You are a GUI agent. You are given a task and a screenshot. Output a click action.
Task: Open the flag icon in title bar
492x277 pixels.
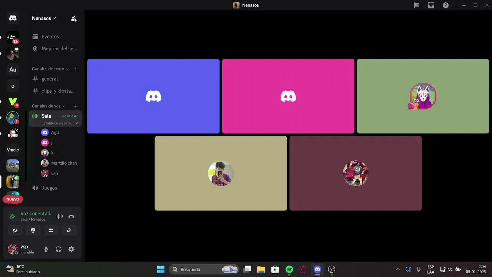coord(416,5)
